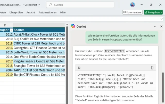Click the Copilot logo icon
Image resolution: width=165 pixels, height=104 pixels.
(73, 26)
